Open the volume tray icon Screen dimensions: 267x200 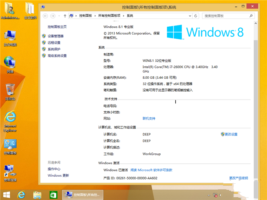(x=220, y=195)
